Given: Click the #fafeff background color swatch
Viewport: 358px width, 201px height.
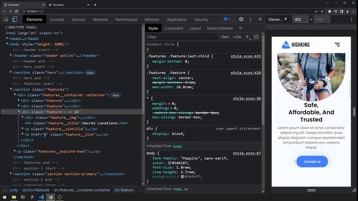Looking at the screenshot, I should point(182,176).
